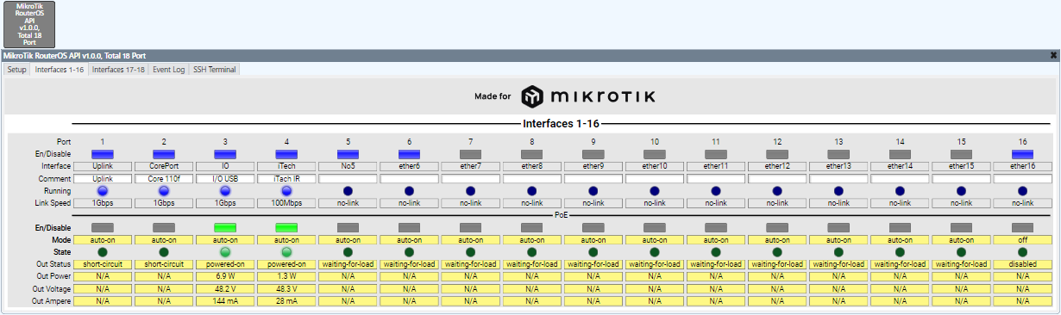1061x315 pixels.
Task: Click the 'disabled' Out Status on port 16
Action: [x=1023, y=264]
